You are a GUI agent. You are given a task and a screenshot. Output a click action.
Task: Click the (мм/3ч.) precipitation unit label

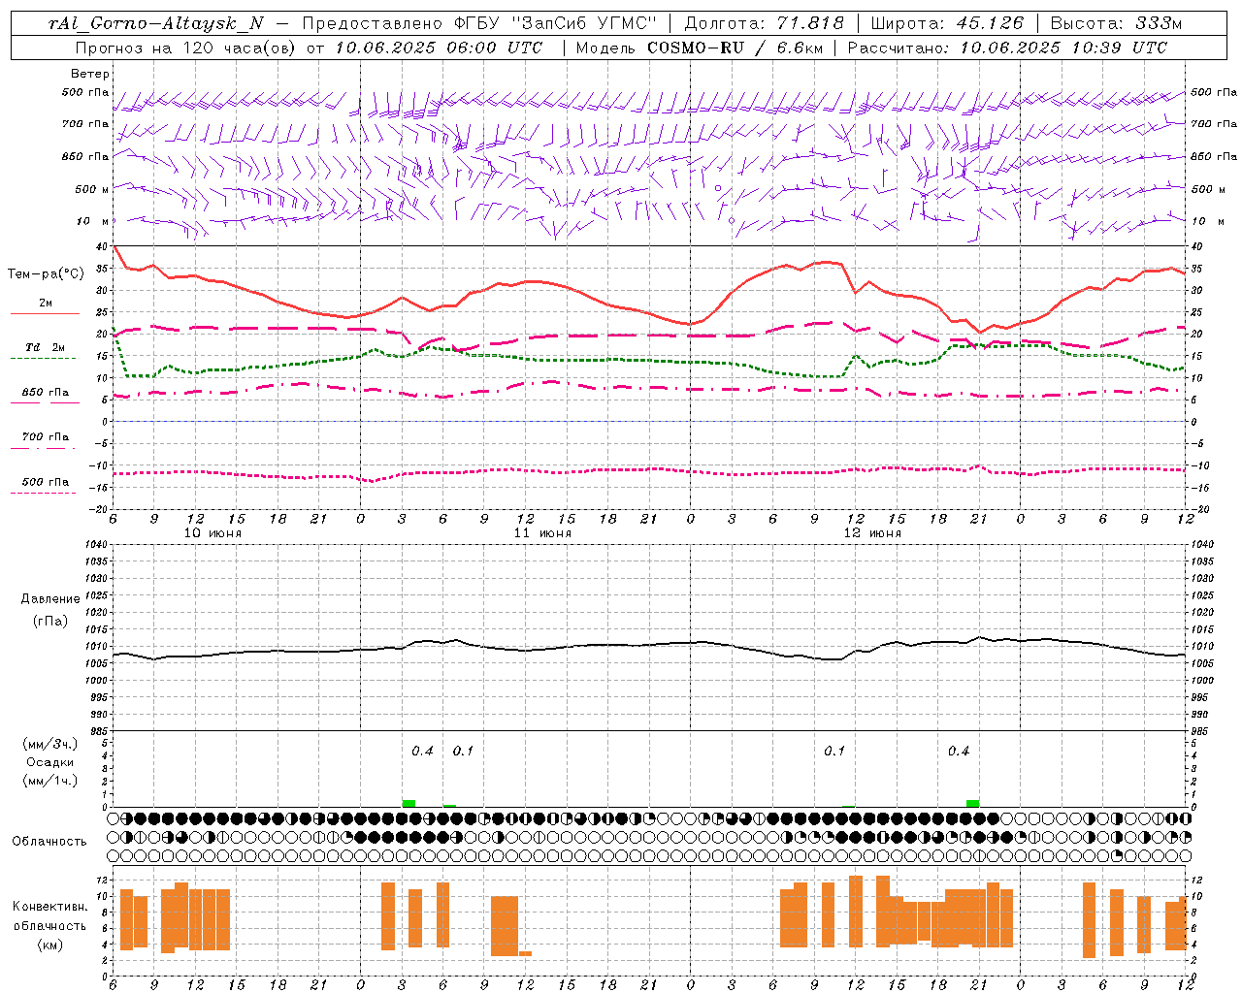(50, 745)
